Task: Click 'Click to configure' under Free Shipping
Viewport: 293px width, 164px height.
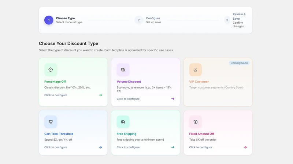Action: (128, 147)
